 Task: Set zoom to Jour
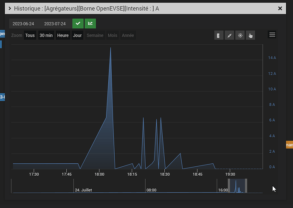(77, 35)
